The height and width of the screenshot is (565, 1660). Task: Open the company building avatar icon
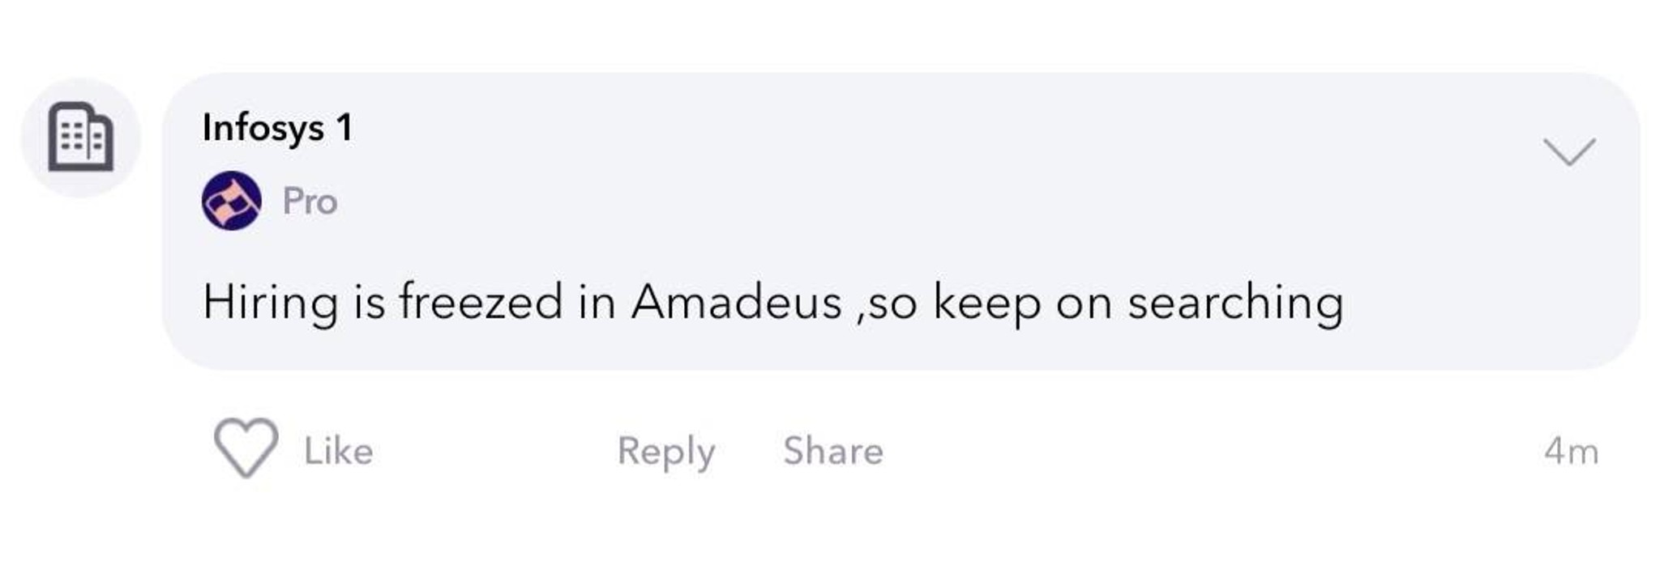point(80,138)
